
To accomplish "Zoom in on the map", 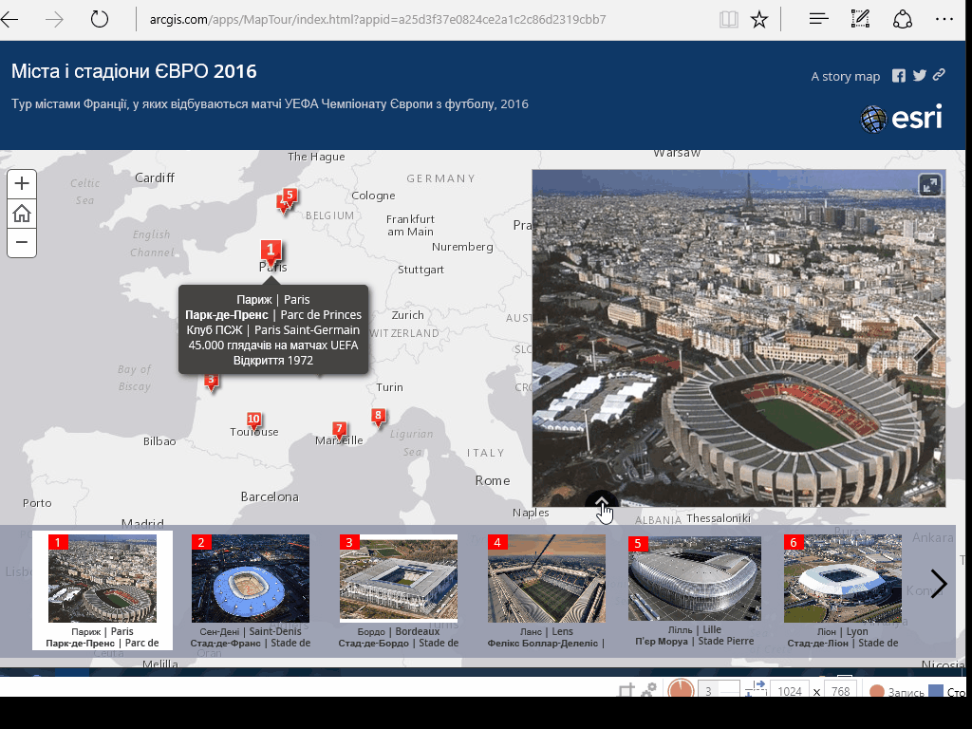I will point(22,184).
